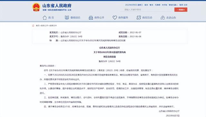Click the national emblem logo

point(36,7)
